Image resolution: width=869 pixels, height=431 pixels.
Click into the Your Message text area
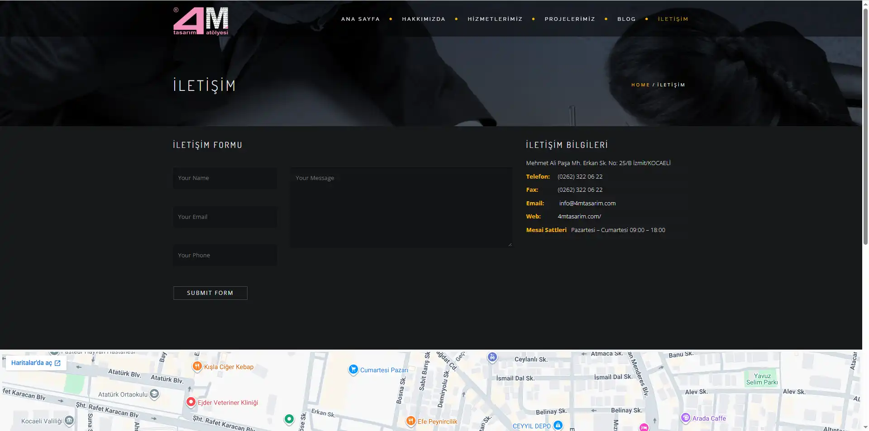click(x=401, y=208)
